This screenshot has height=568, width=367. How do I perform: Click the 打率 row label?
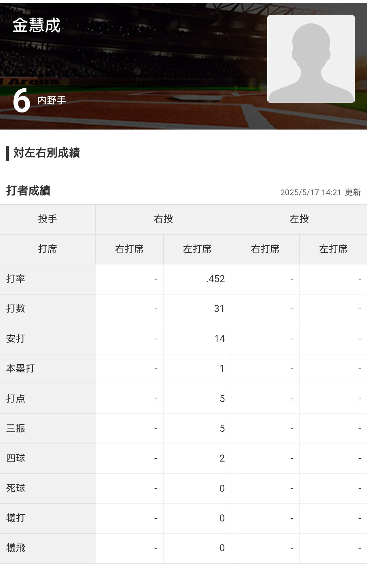tap(16, 279)
